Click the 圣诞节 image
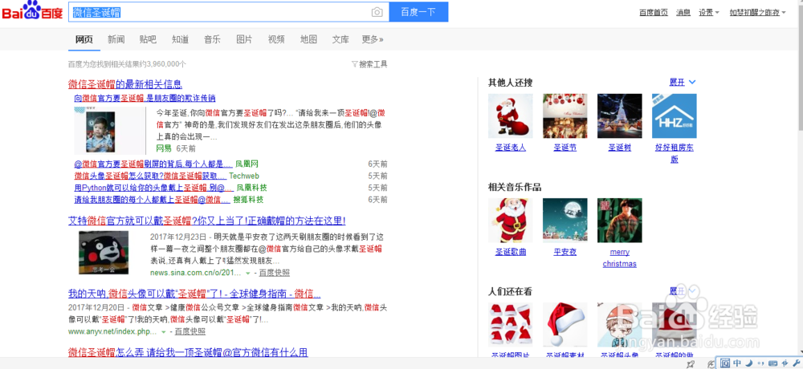This screenshot has height=369, width=803. [x=565, y=116]
